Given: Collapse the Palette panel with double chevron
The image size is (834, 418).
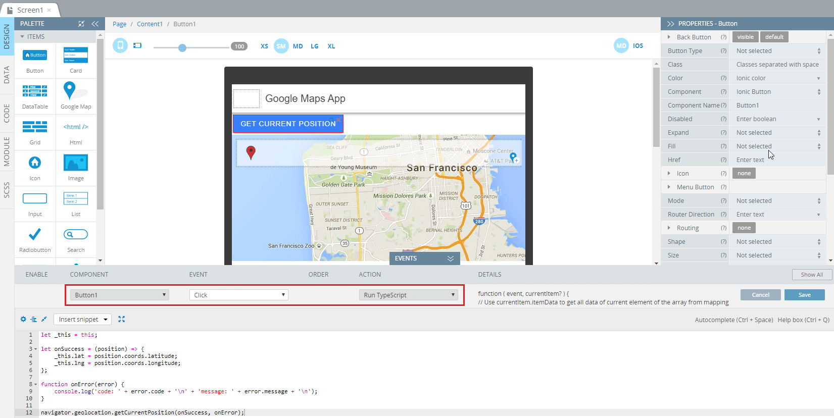Looking at the screenshot, I should pyautogui.click(x=95, y=24).
